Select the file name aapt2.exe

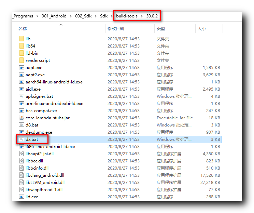pyautogui.click(x=35, y=75)
